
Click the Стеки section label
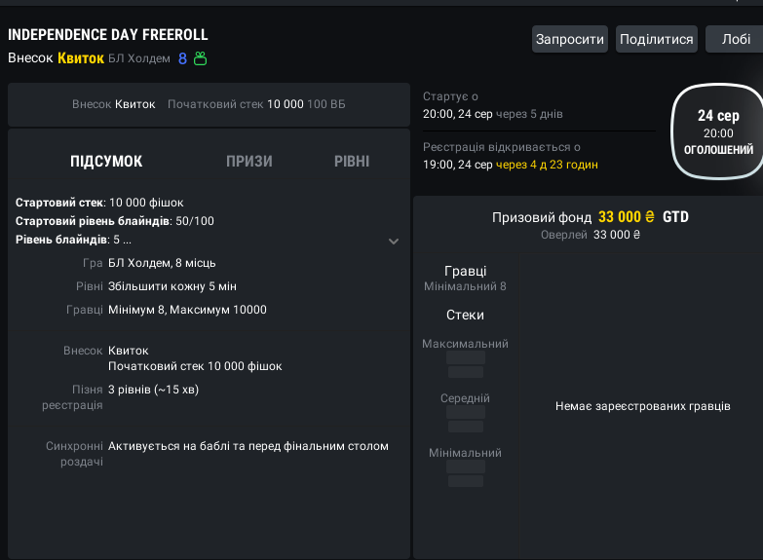pyautogui.click(x=465, y=315)
